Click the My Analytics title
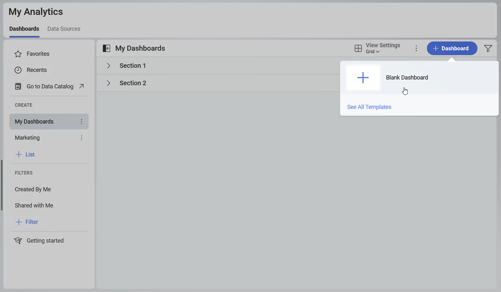 (36, 12)
